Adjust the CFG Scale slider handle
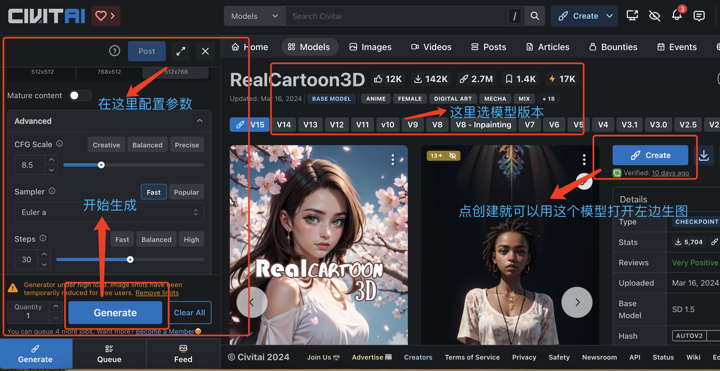Screen dimensions: 720x371 point(101,165)
